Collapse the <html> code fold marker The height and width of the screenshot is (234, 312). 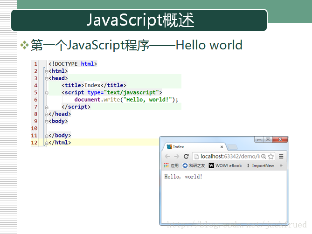[46, 71]
